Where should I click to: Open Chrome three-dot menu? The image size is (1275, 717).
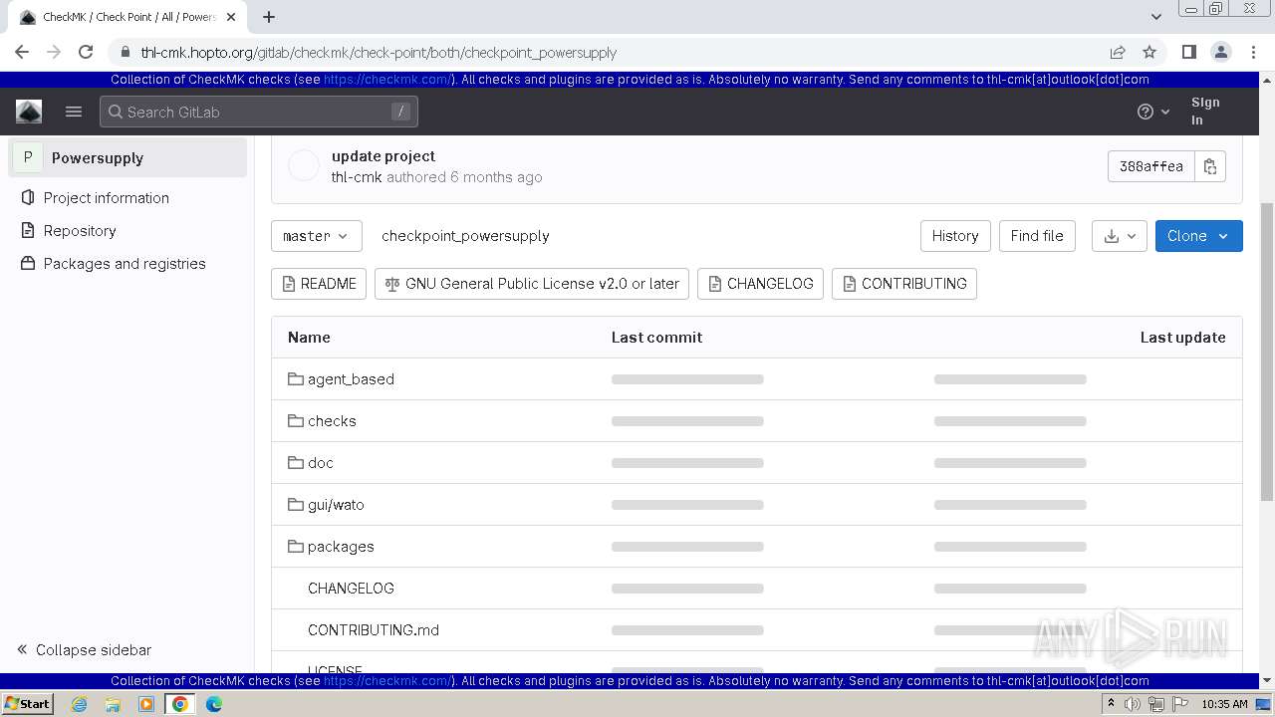coord(1252,52)
